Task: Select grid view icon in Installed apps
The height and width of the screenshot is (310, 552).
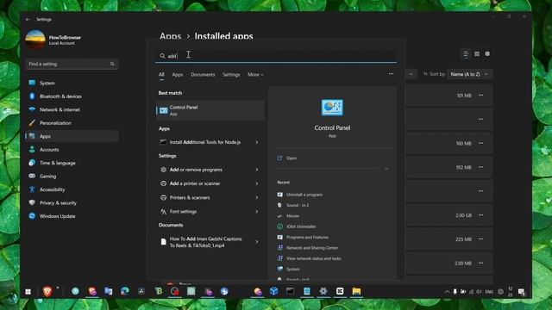Action: click(x=477, y=53)
